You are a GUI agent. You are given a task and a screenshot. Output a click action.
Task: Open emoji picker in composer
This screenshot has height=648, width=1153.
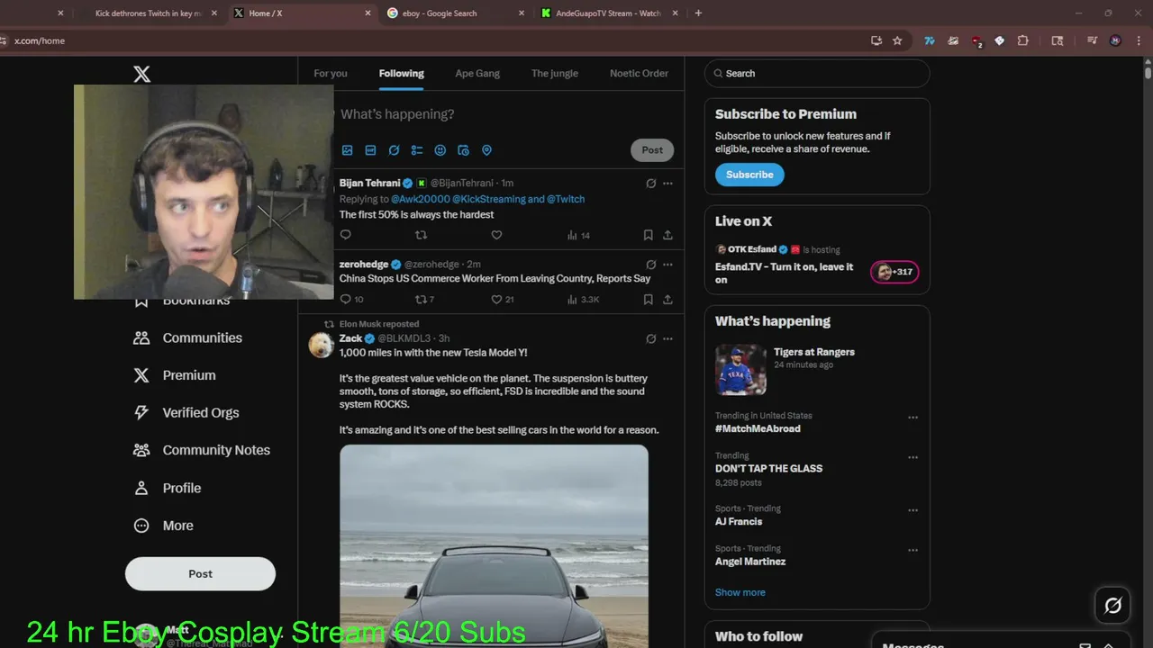pos(440,150)
